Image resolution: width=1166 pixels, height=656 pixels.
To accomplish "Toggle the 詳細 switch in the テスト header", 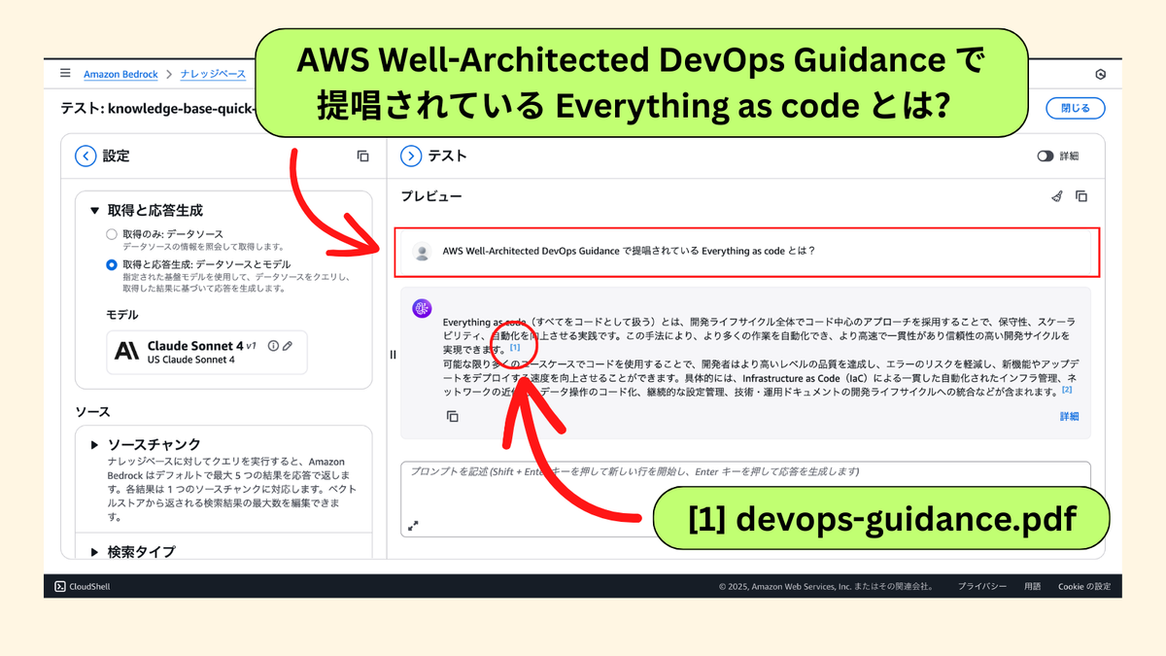I will 1046,155.
